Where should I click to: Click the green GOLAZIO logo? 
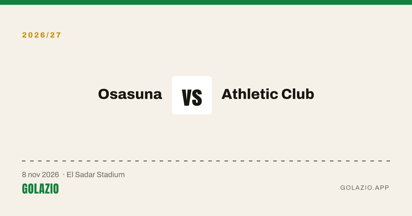coord(40,189)
